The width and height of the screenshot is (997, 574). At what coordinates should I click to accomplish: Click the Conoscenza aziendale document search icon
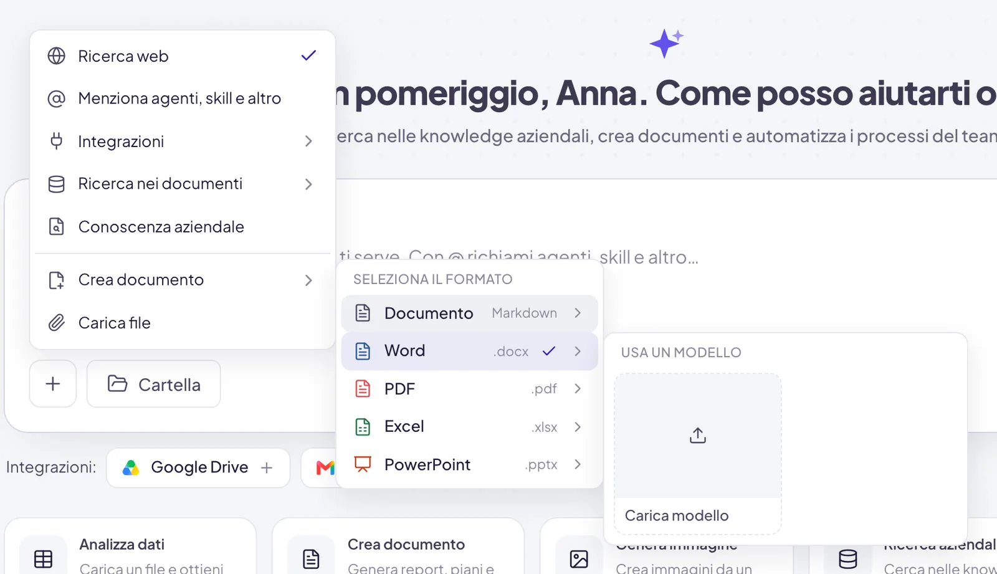point(57,226)
